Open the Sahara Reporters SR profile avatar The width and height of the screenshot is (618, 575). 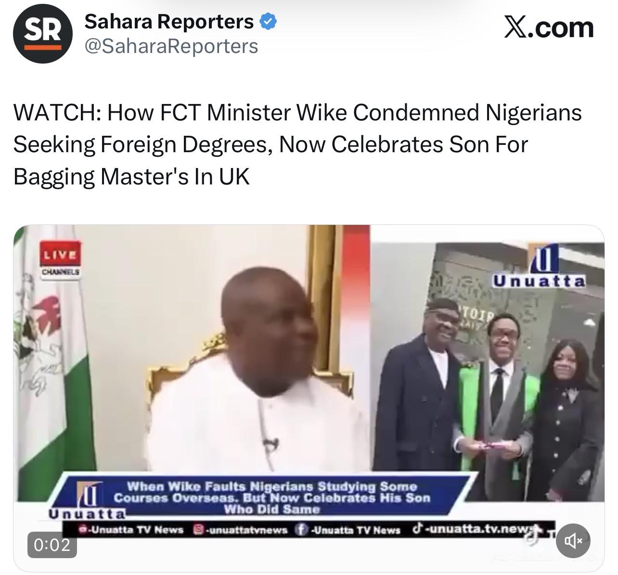(43, 34)
